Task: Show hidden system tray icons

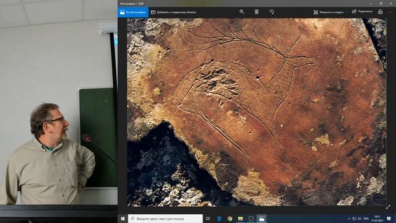Action: pyautogui.click(x=349, y=219)
